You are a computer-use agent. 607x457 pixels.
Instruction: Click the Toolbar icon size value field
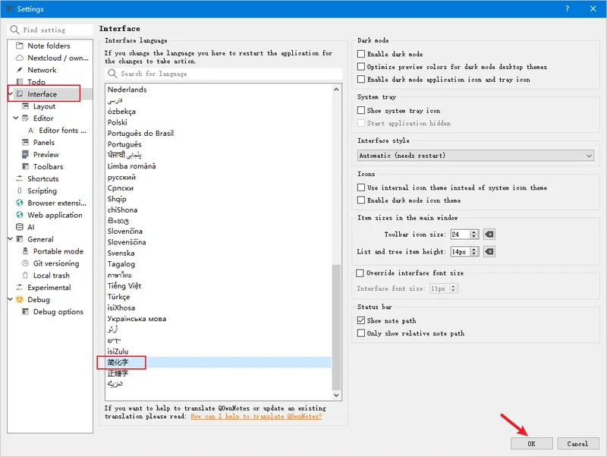461,235
